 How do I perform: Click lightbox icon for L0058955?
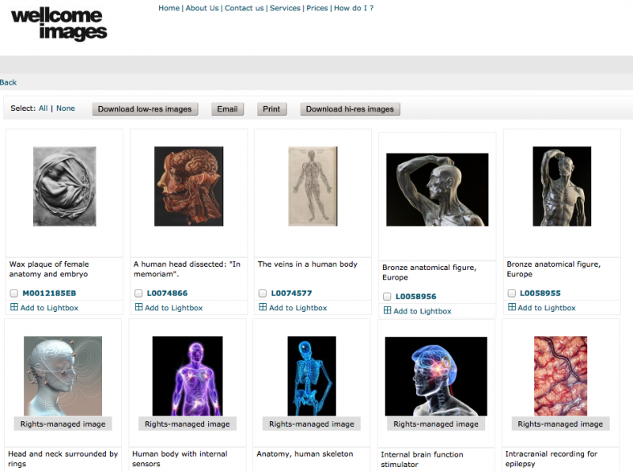point(511,307)
